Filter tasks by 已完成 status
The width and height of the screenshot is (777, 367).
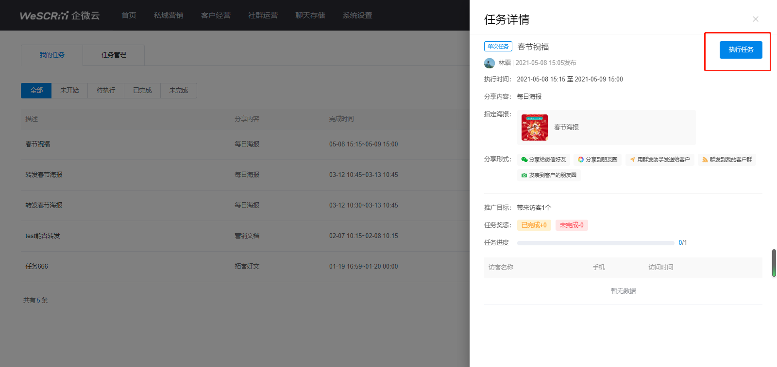click(x=142, y=91)
